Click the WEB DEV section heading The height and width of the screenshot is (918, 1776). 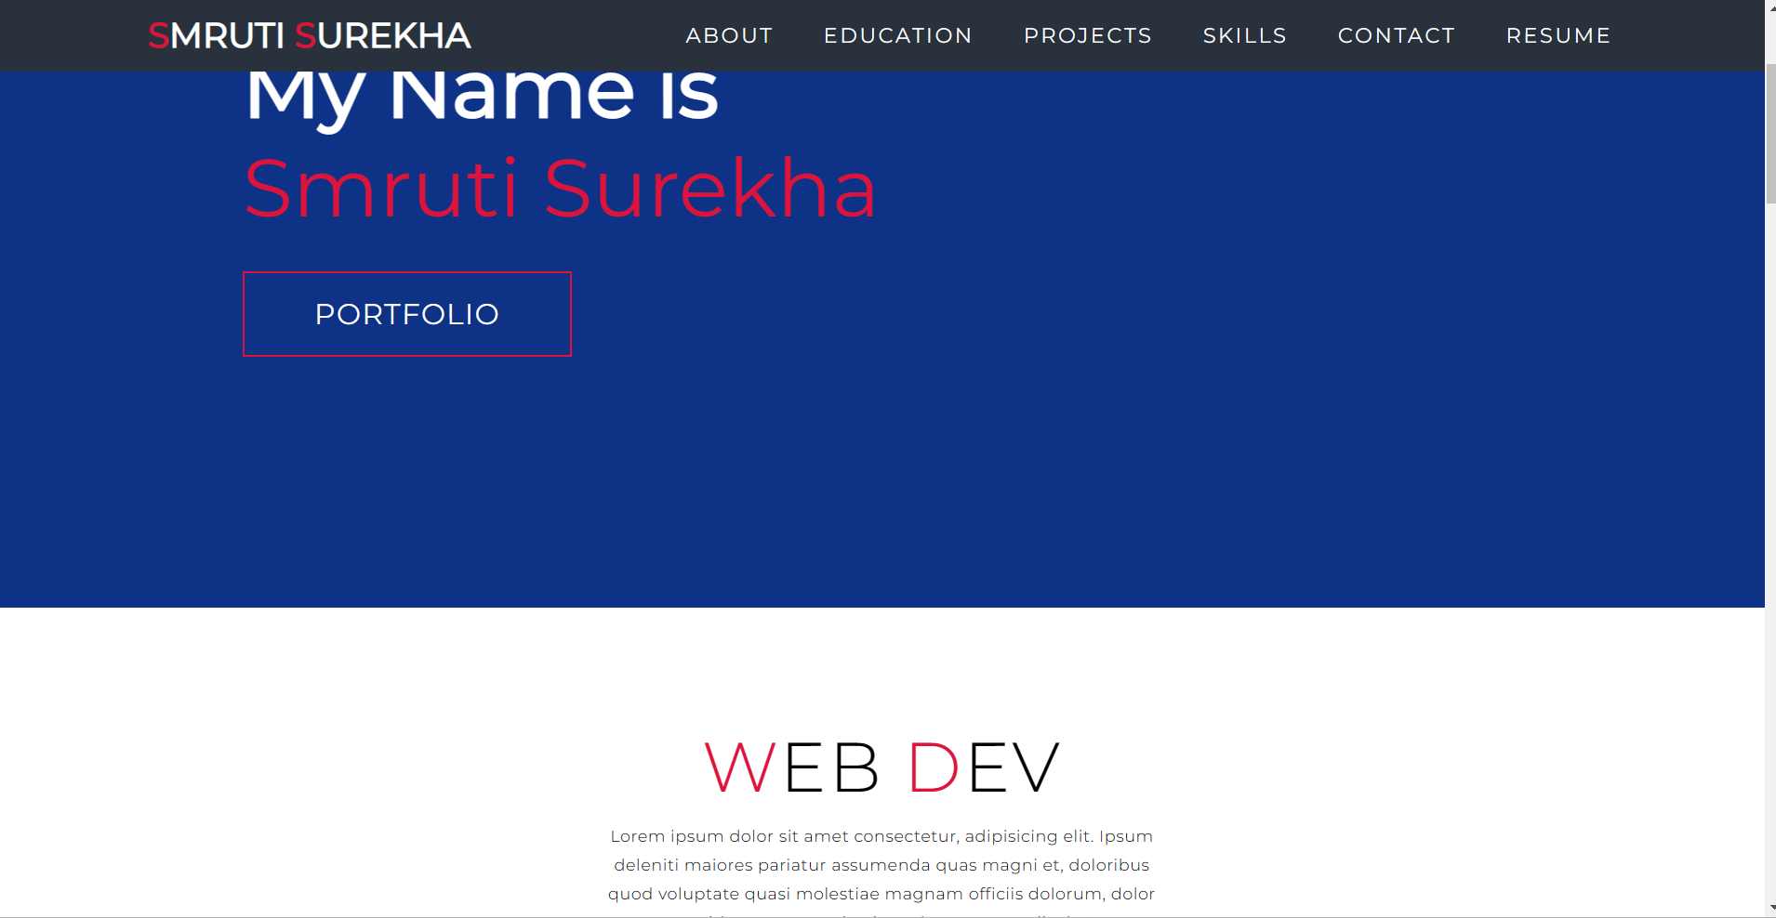(881, 767)
